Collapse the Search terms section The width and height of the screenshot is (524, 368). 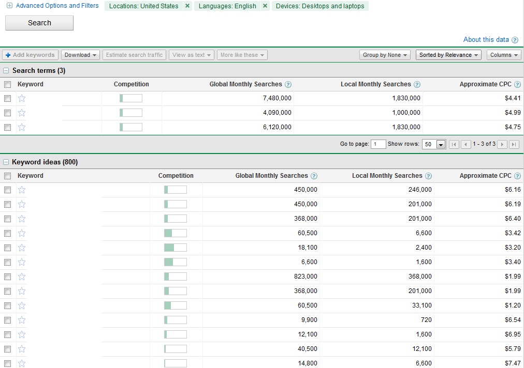click(6, 71)
